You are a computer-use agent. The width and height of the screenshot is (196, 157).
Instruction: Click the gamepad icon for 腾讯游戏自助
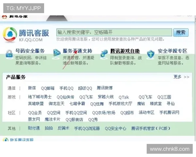104,54
